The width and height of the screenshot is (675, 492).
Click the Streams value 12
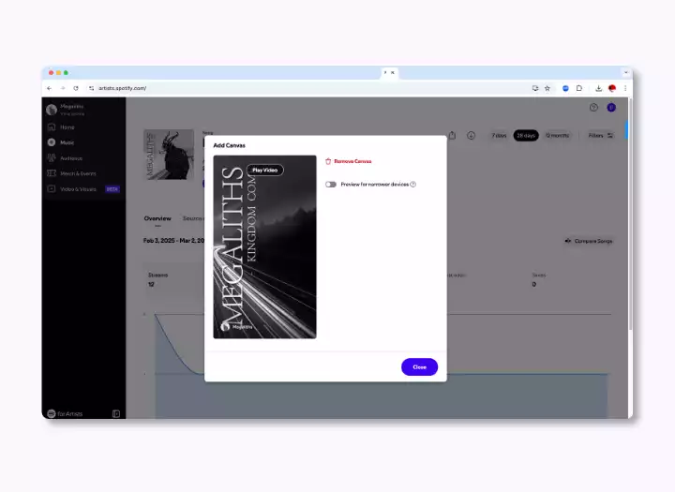pos(151,285)
